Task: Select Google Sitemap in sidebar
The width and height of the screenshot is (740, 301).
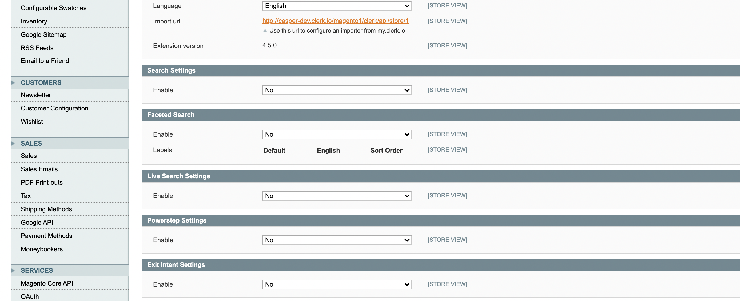Action: click(x=43, y=34)
